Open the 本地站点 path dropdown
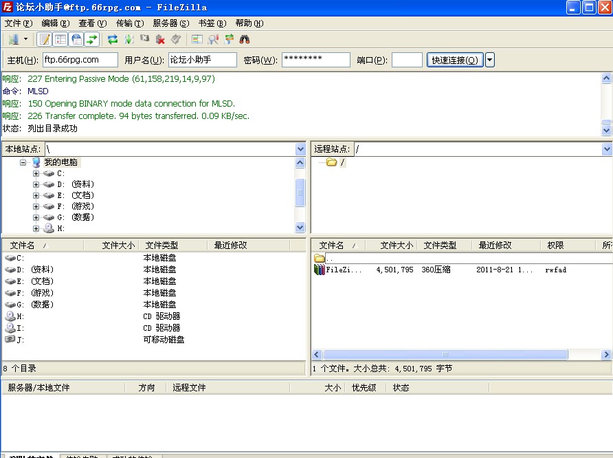Image resolution: width=613 pixels, height=458 pixels. tap(300, 149)
